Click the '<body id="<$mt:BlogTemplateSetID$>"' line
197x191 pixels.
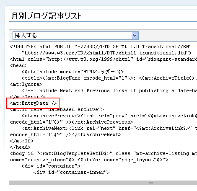click(x=104, y=153)
